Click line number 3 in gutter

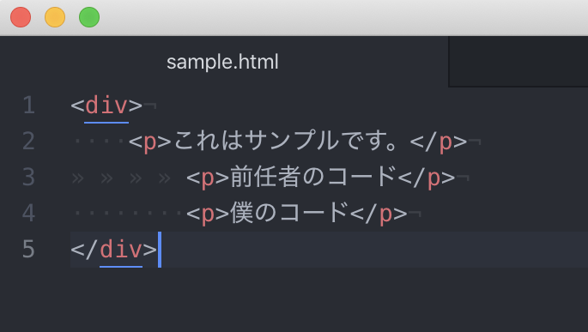(29, 177)
